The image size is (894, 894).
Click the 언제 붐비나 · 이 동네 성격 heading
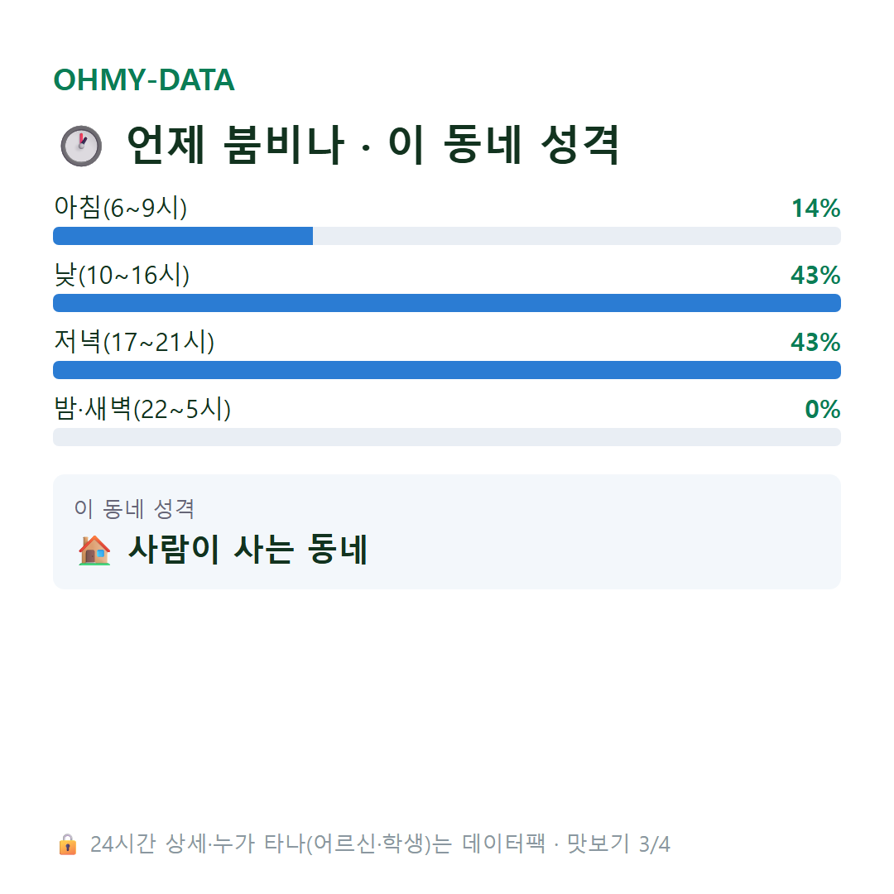tap(372, 145)
